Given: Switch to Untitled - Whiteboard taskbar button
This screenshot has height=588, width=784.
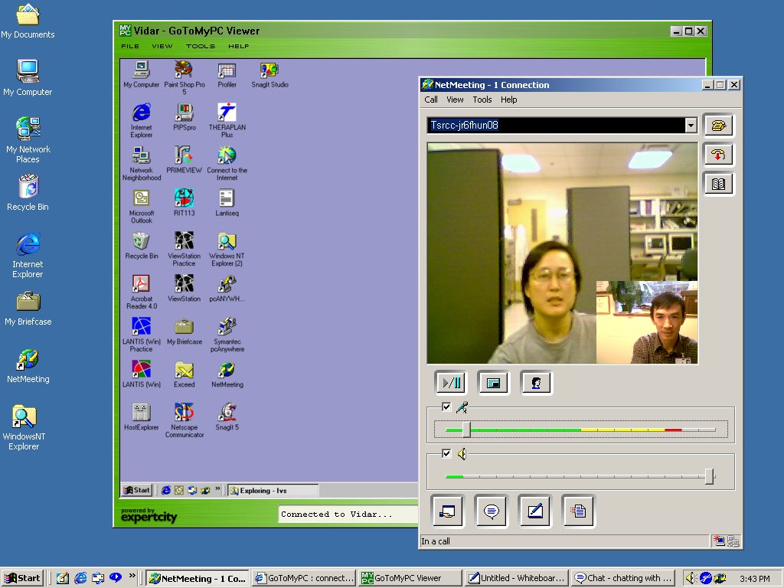Looking at the screenshot, I should pyautogui.click(x=517, y=578).
